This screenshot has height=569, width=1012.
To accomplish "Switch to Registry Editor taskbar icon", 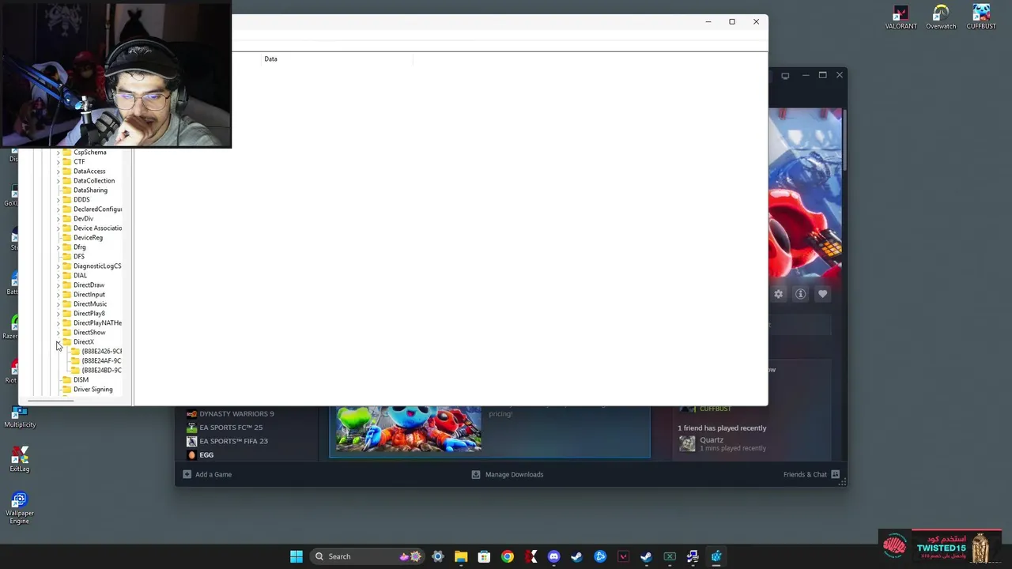I will point(716,556).
